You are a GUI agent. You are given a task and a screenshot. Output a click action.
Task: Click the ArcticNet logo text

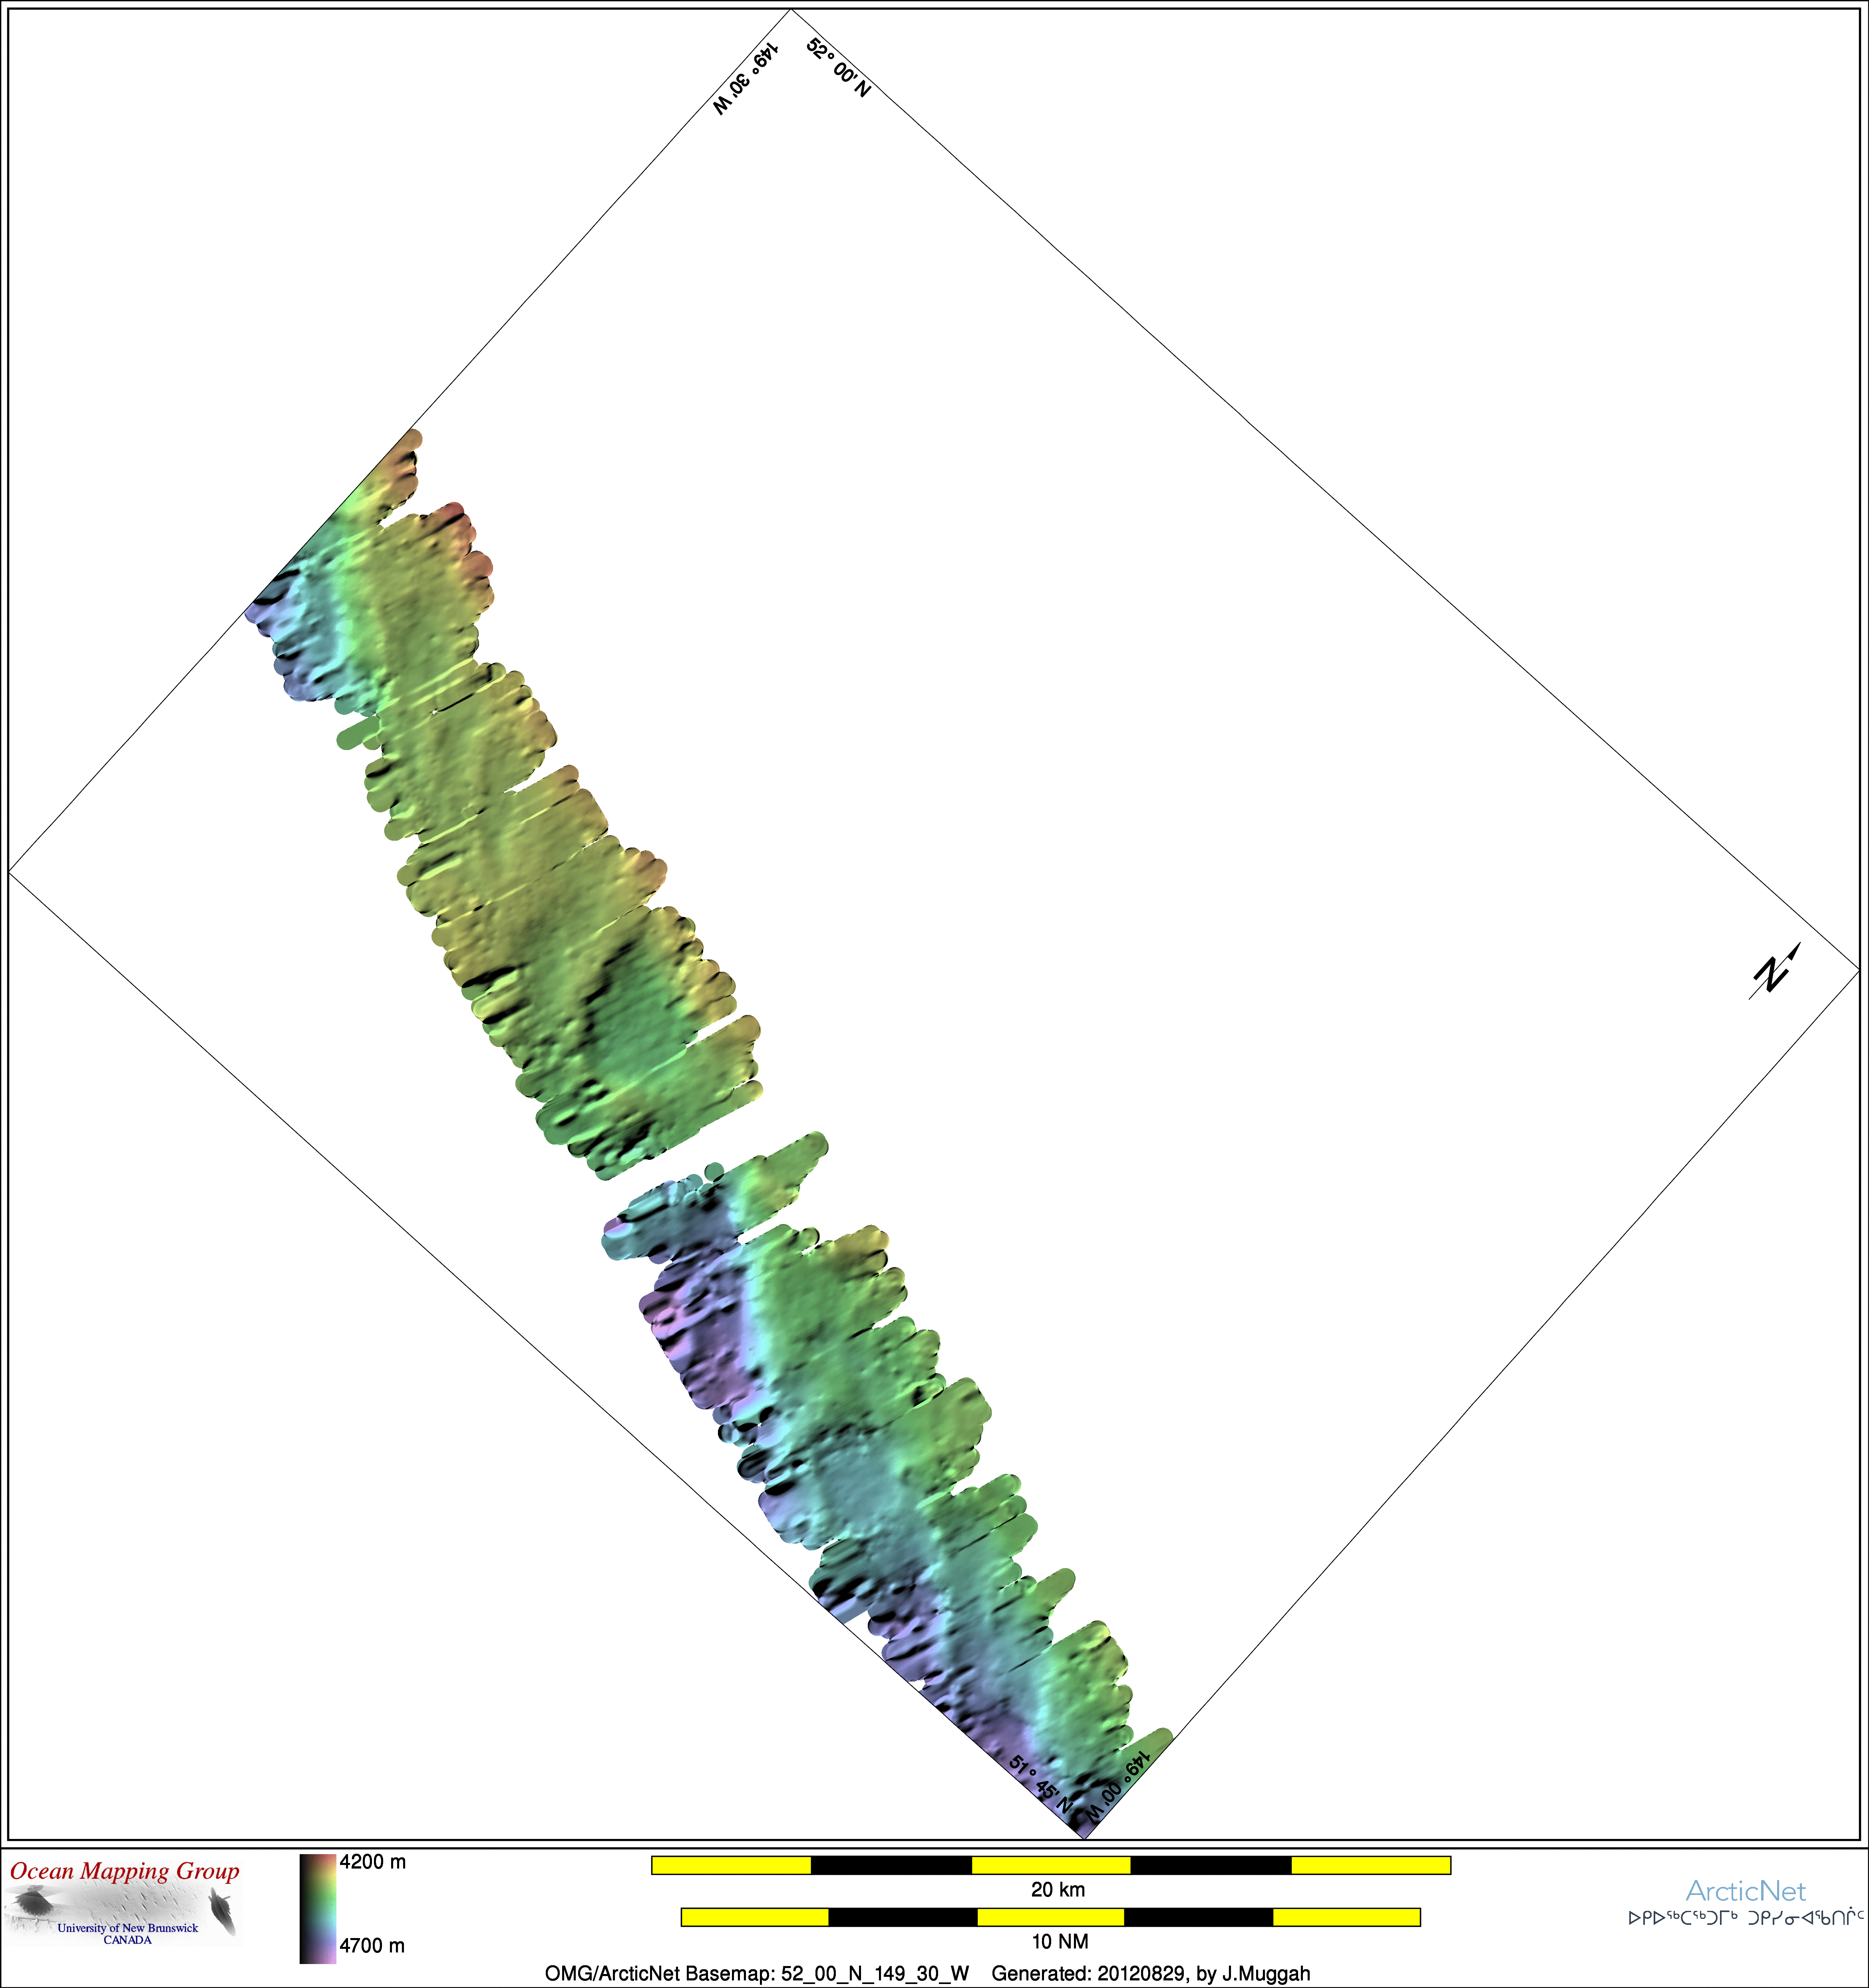[1745, 1891]
